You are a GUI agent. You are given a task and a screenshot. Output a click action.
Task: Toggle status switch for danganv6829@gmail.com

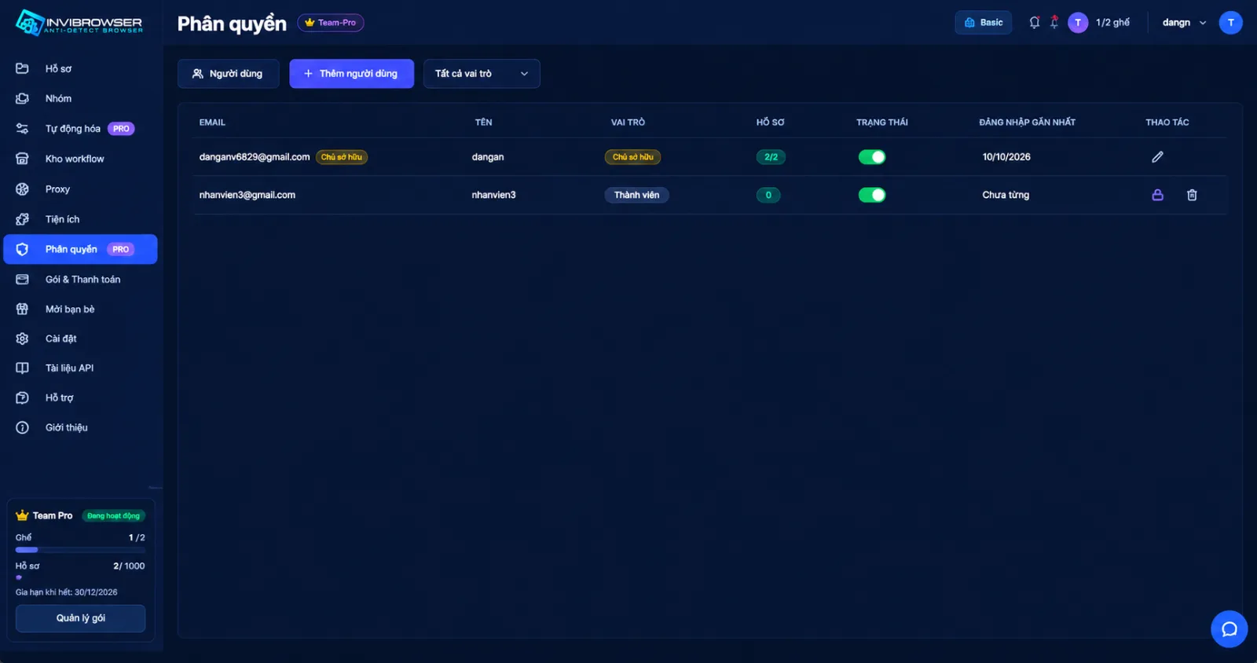click(x=872, y=157)
